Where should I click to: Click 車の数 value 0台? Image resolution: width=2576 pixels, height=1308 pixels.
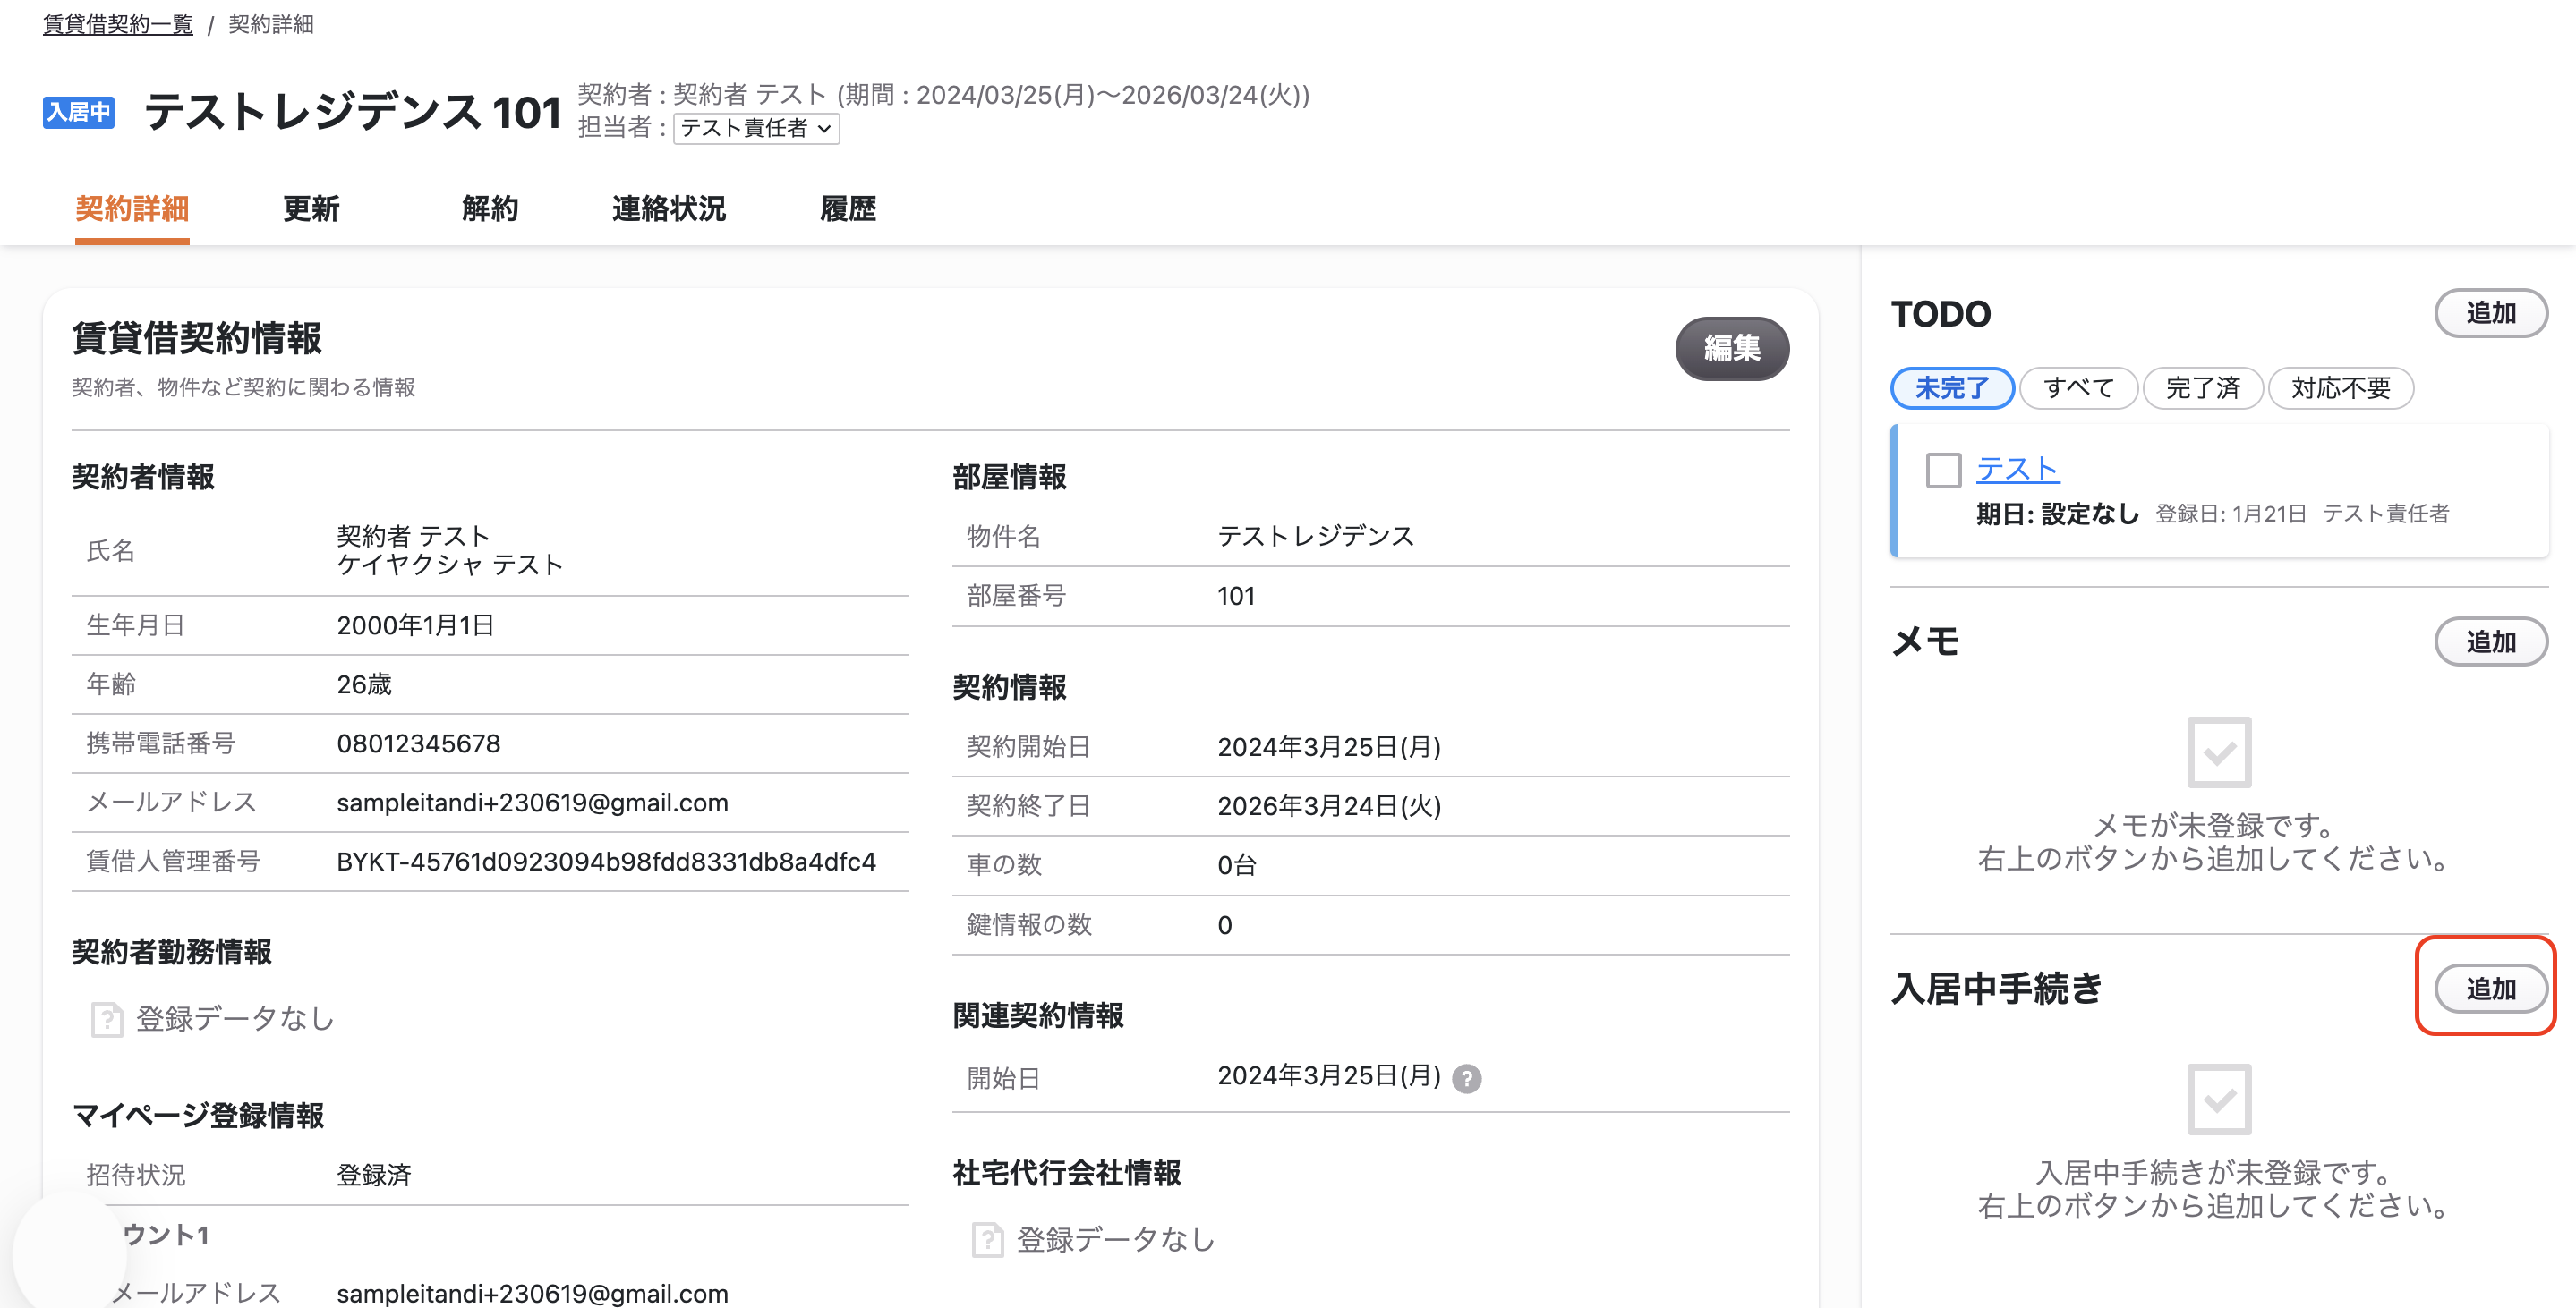(x=1236, y=865)
